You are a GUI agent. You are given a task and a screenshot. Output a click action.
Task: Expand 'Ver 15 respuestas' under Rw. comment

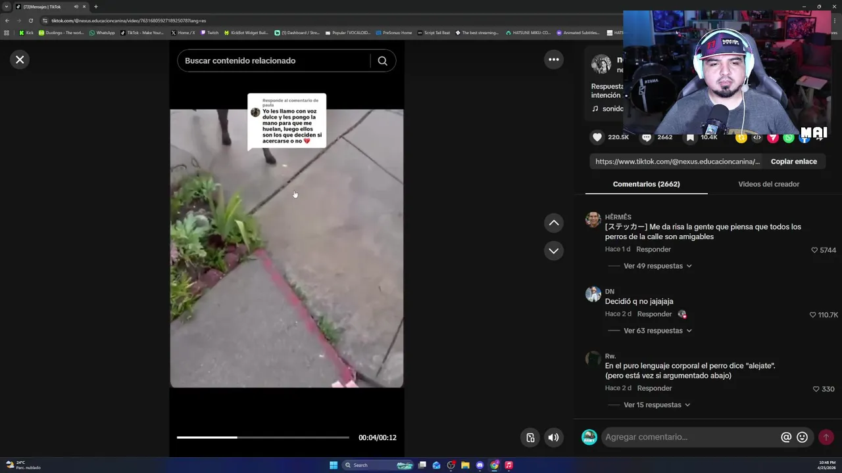(657, 405)
